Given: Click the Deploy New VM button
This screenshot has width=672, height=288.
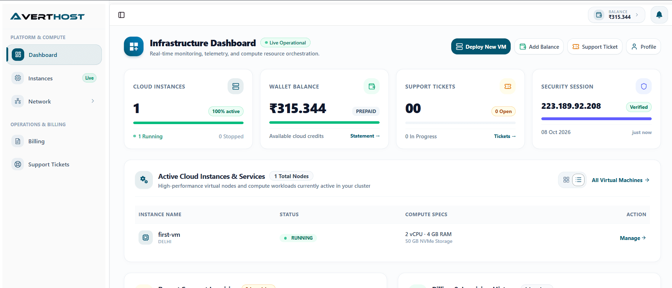Looking at the screenshot, I should 481,47.
